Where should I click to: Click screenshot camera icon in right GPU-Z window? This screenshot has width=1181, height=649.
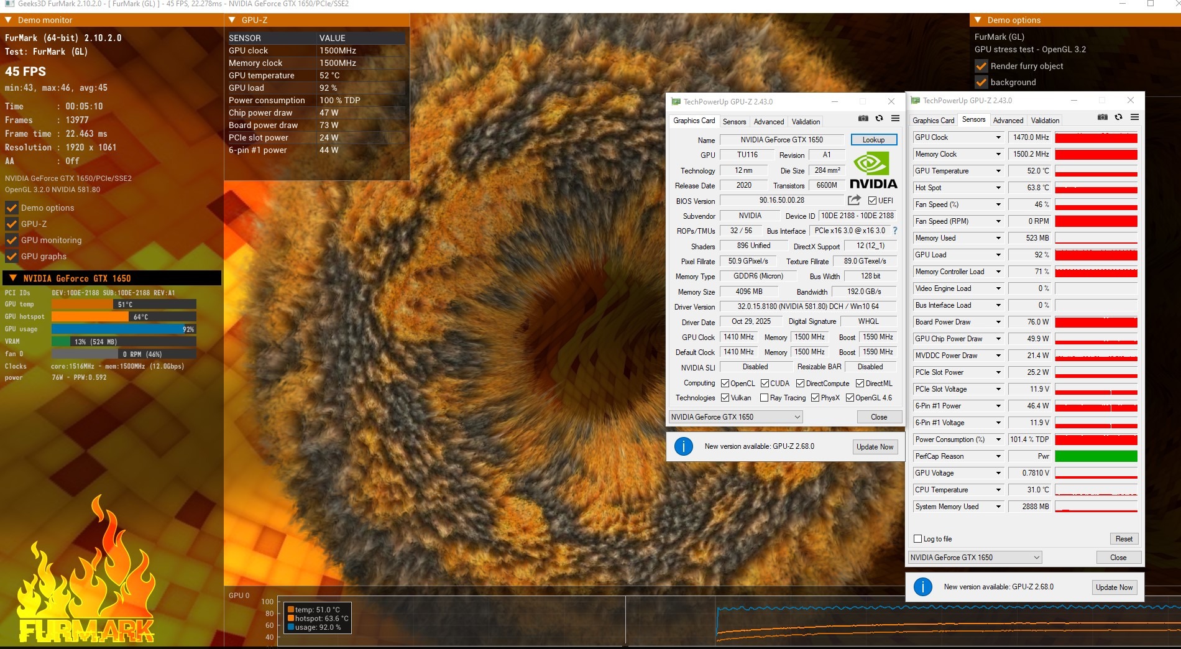click(x=1103, y=117)
